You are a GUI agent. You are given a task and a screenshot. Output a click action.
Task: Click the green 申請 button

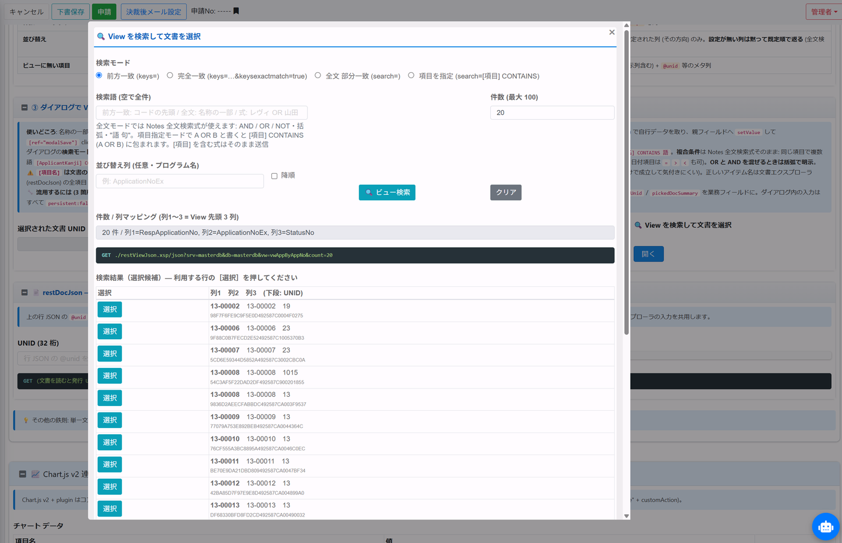pyautogui.click(x=104, y=11)
